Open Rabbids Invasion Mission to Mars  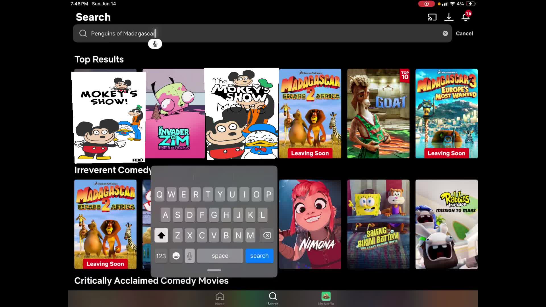(446, 224)
